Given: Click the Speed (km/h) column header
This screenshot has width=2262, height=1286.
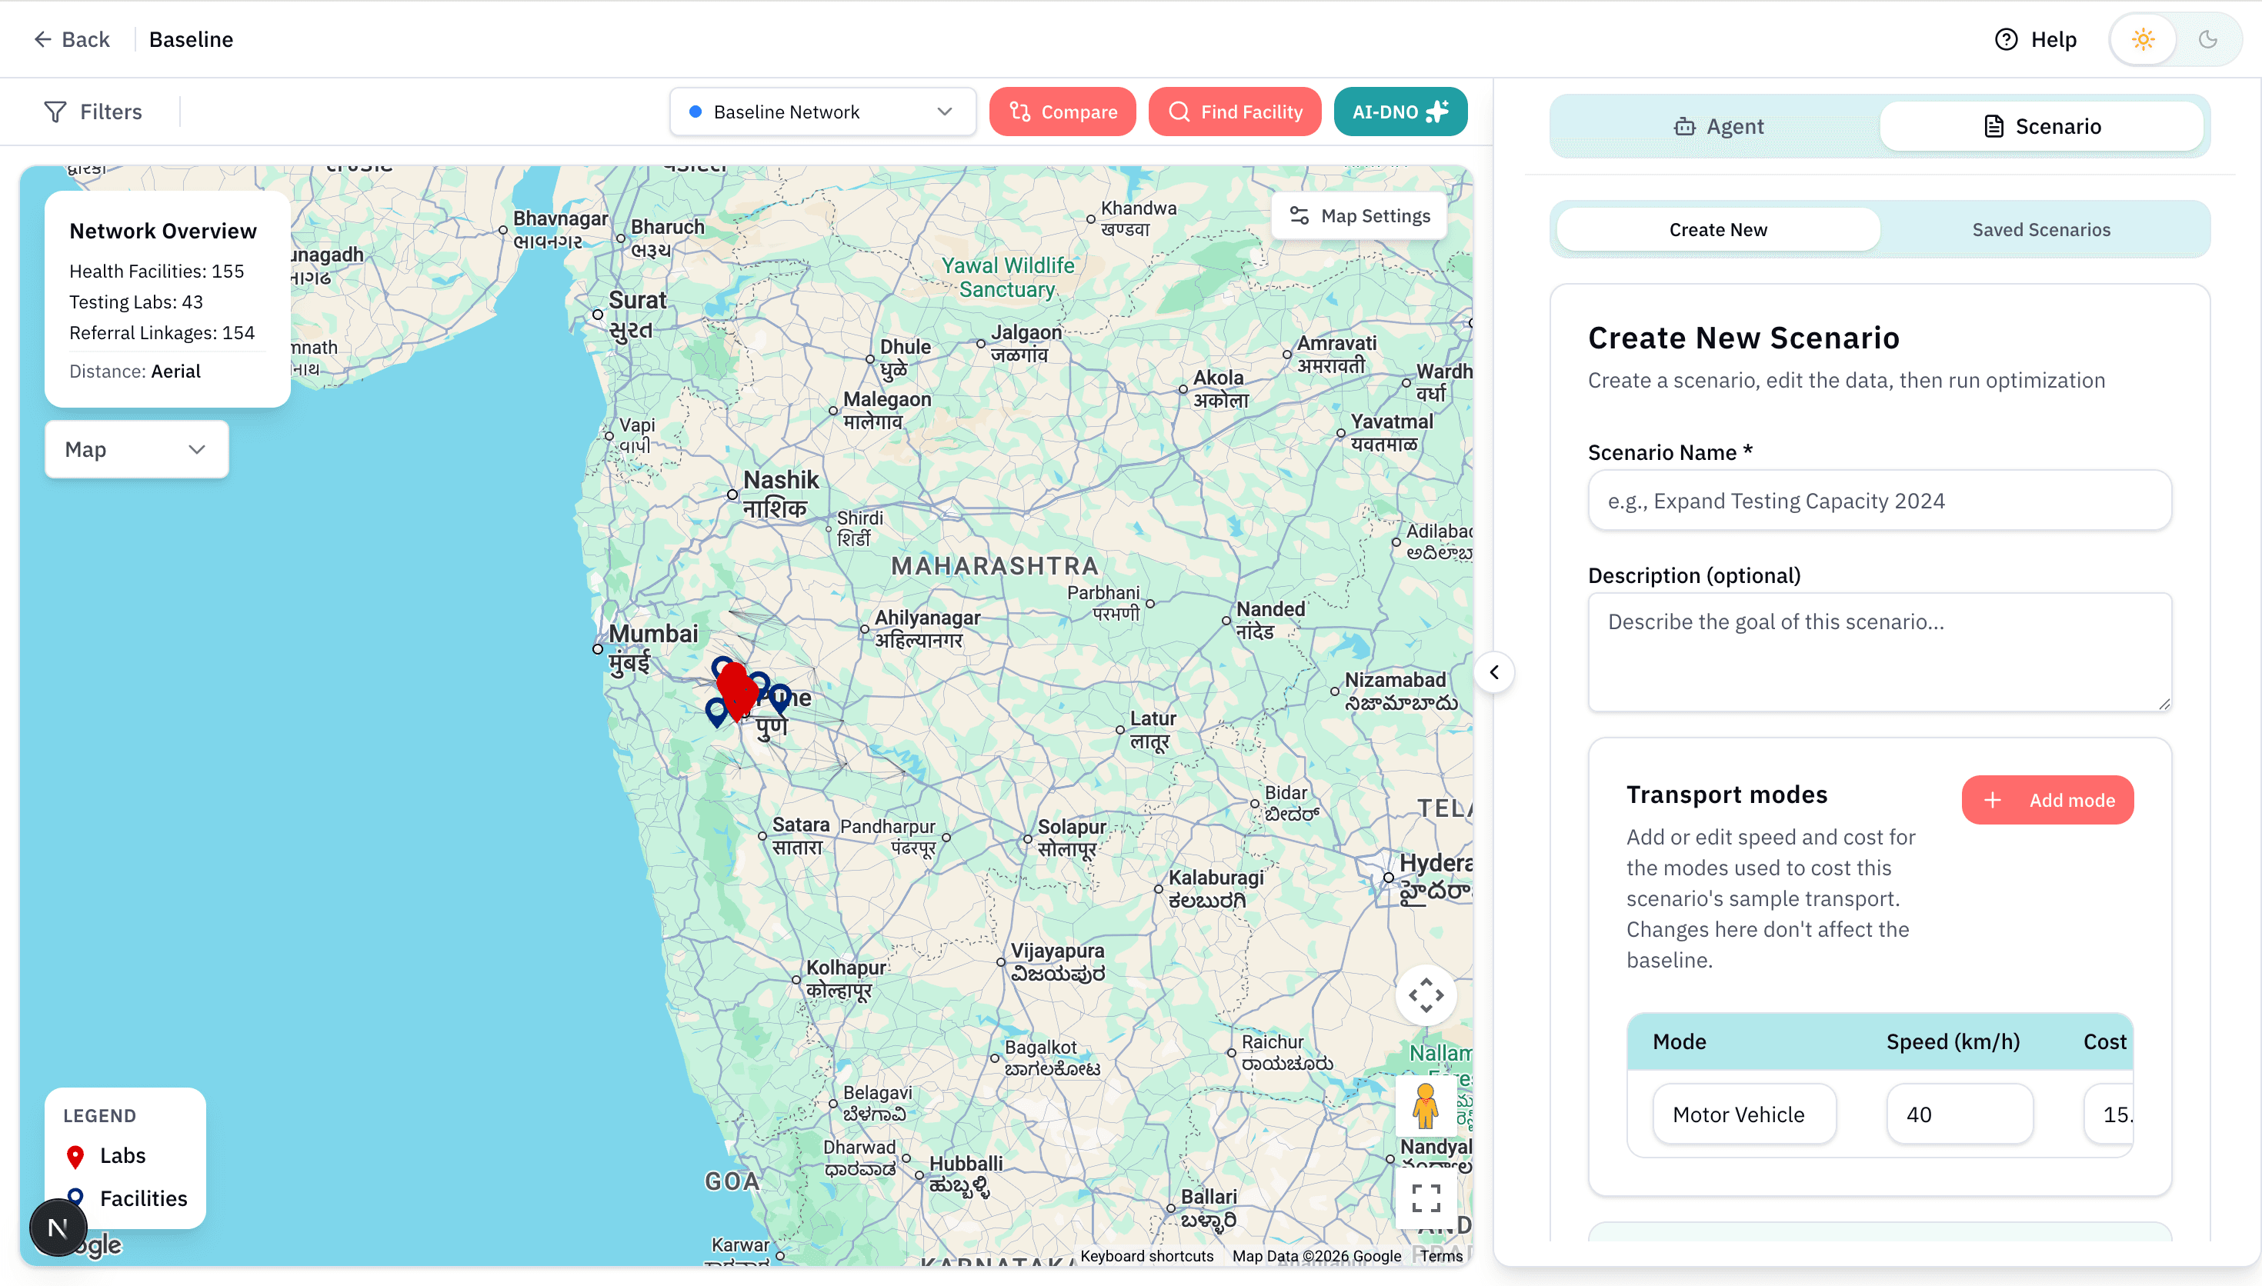Looking at the screenshot, I should [x=1953, y=1041].
